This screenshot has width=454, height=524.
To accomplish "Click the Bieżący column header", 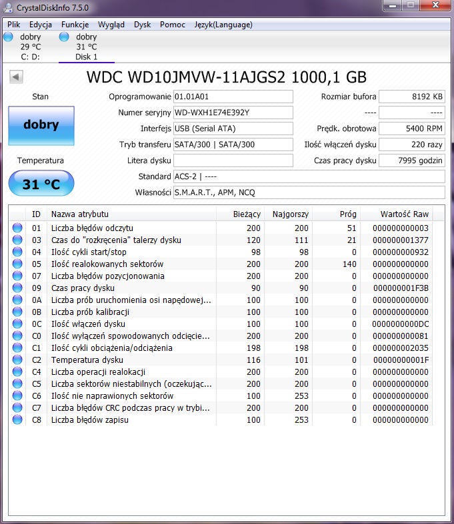I will 240,214.
